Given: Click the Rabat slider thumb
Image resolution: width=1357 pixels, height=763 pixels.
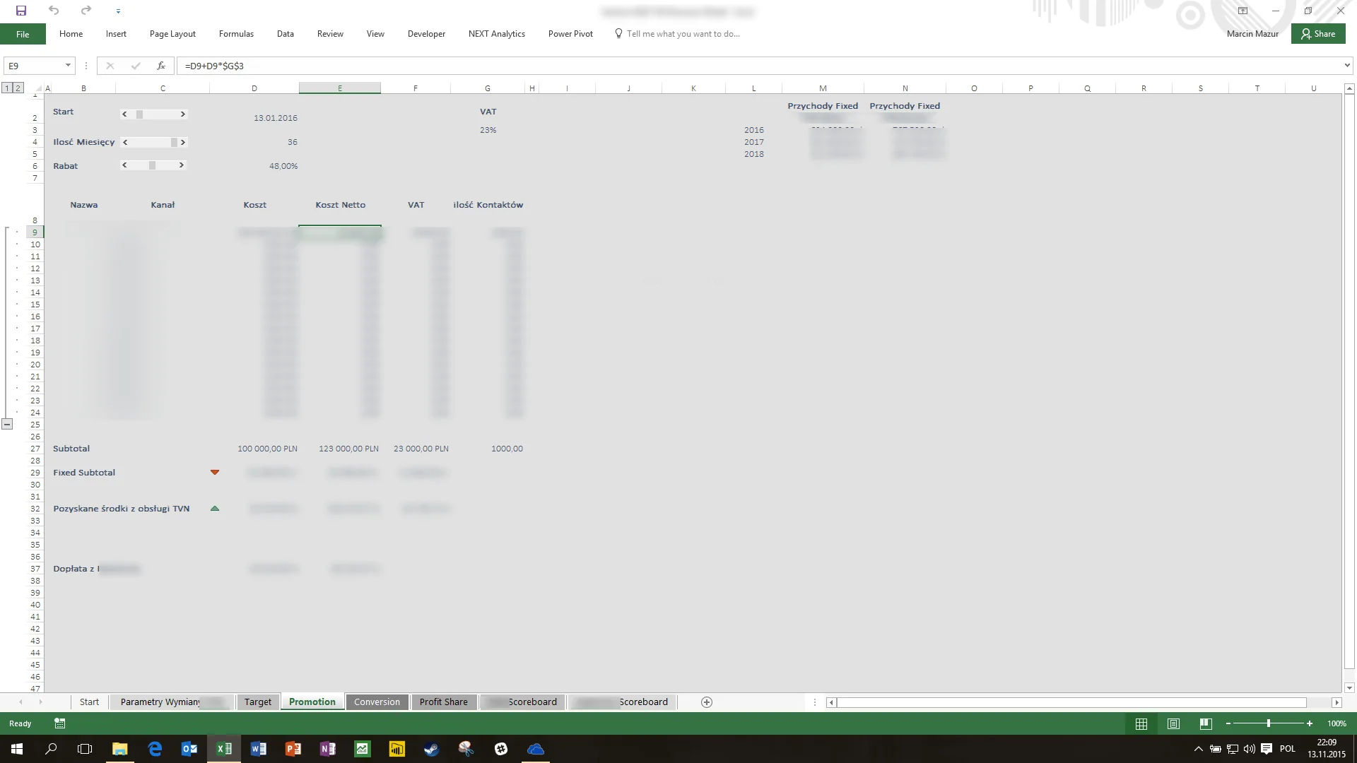Looking at the screenshot, I should [152, 165].
